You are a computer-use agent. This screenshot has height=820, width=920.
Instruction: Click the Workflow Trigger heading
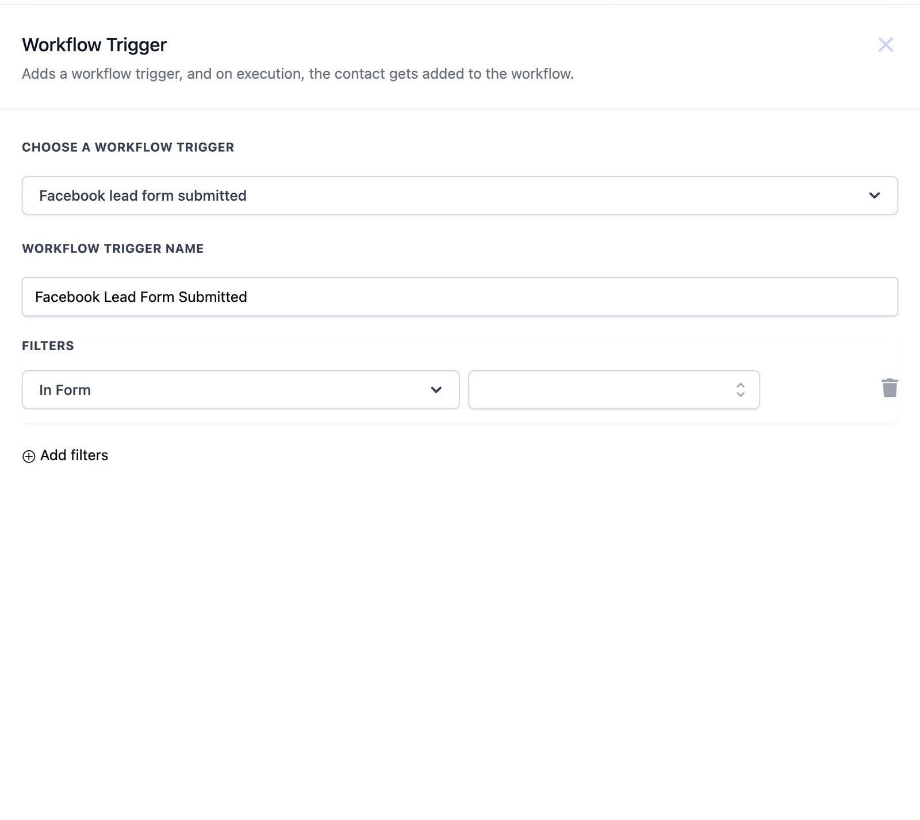coord(94,45)
